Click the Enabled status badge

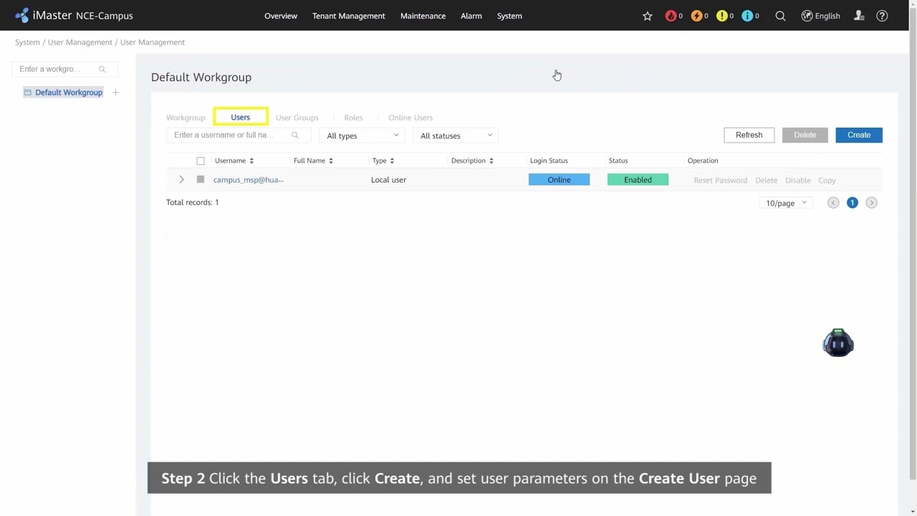(638, 180)
